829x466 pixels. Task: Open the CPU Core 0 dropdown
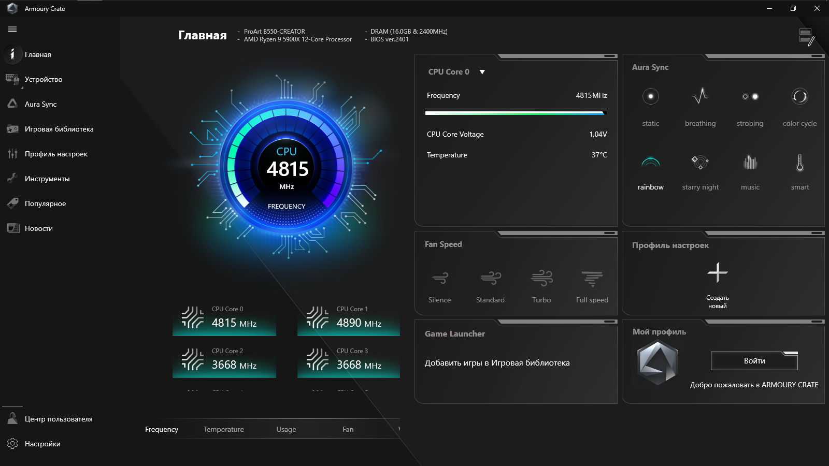pyautogui.click(x=482, y=72)
